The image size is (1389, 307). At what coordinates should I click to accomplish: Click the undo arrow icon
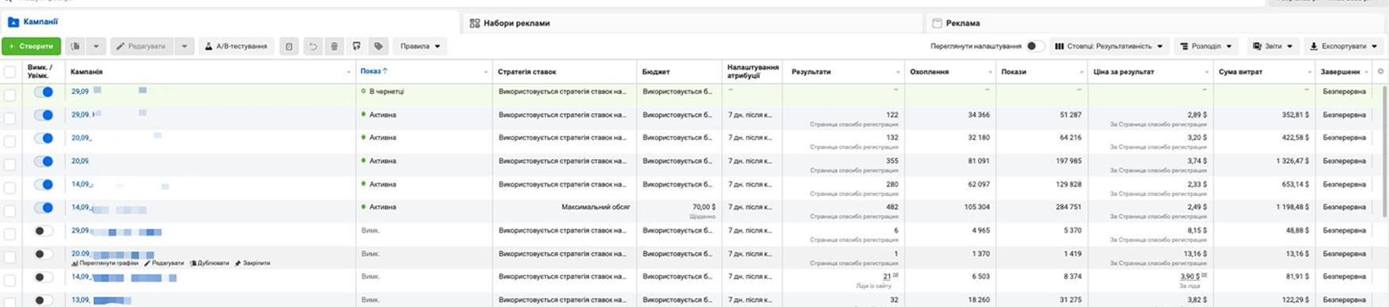tap(313, 46)
